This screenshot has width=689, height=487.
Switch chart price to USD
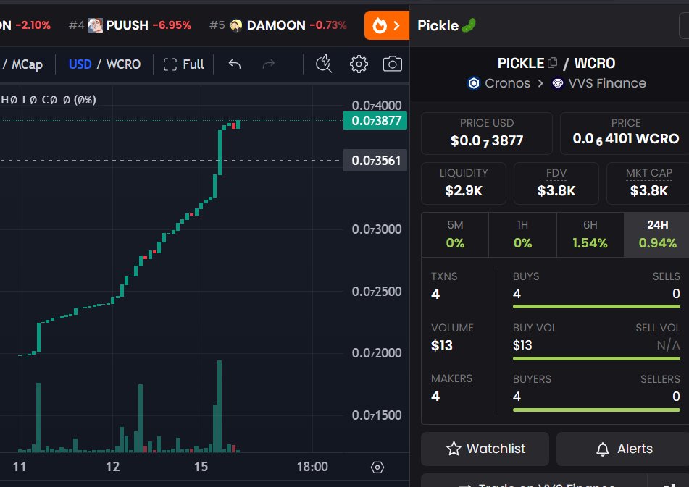(x=80, y=64)
